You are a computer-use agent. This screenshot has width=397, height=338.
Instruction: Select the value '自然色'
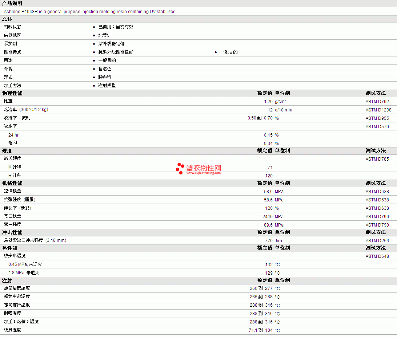click(105, 69)
